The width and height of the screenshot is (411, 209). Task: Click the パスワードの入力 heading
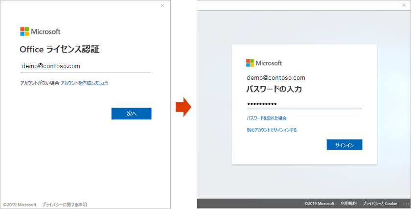pos(274,89)
